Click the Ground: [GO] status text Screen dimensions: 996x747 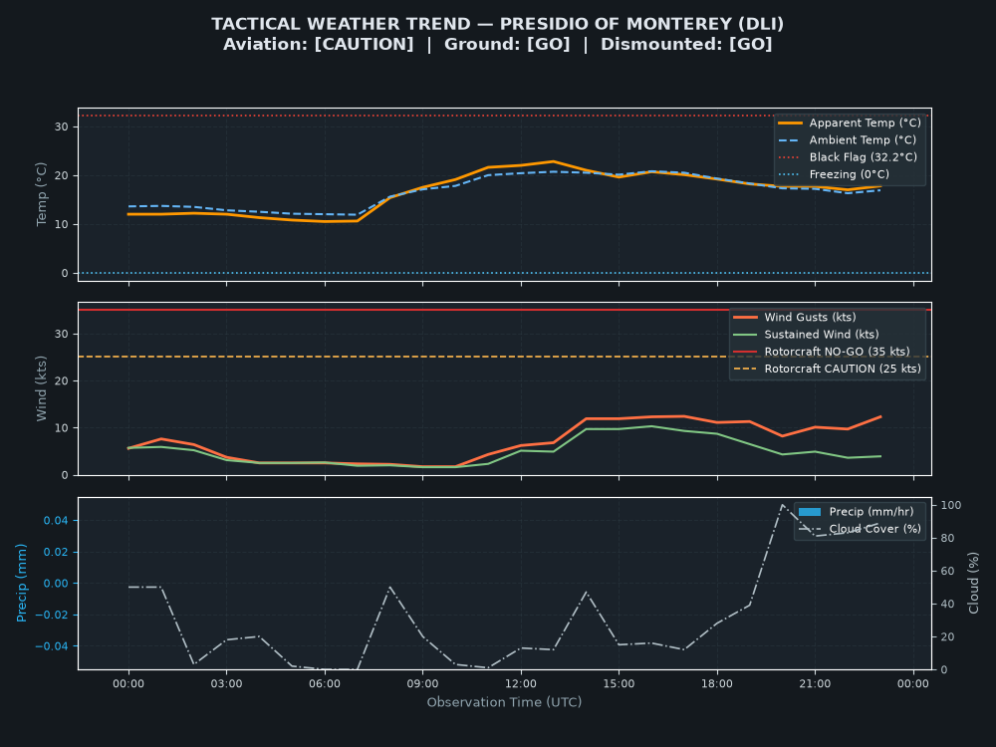(x=507, y=45)
